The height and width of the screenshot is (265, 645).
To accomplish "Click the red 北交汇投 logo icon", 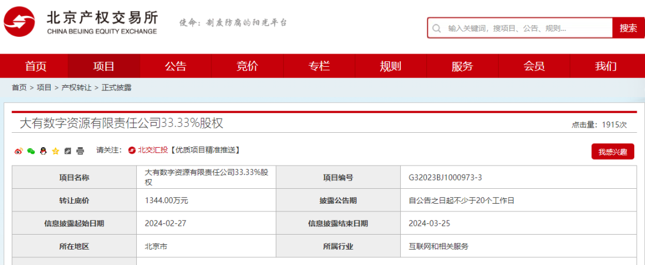I will point(131,151).
